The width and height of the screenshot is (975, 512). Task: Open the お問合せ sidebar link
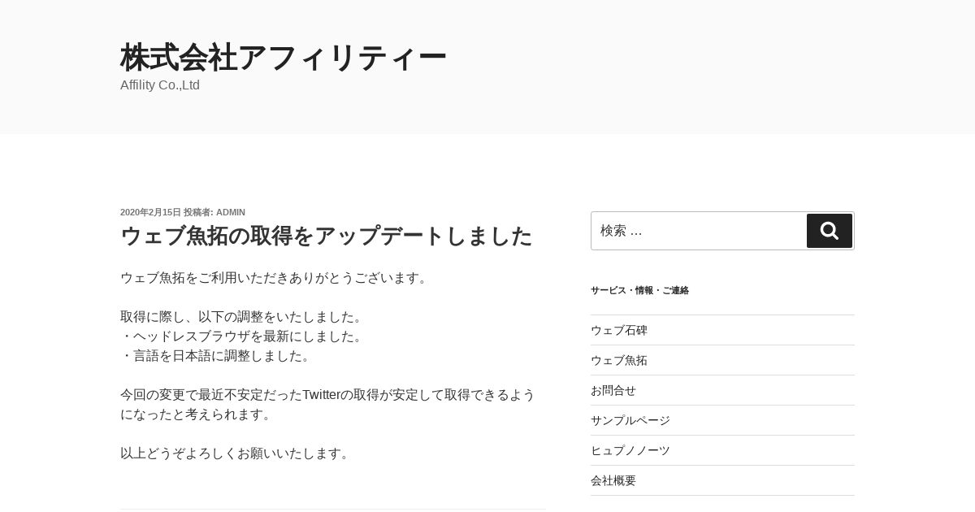point(613,390)
